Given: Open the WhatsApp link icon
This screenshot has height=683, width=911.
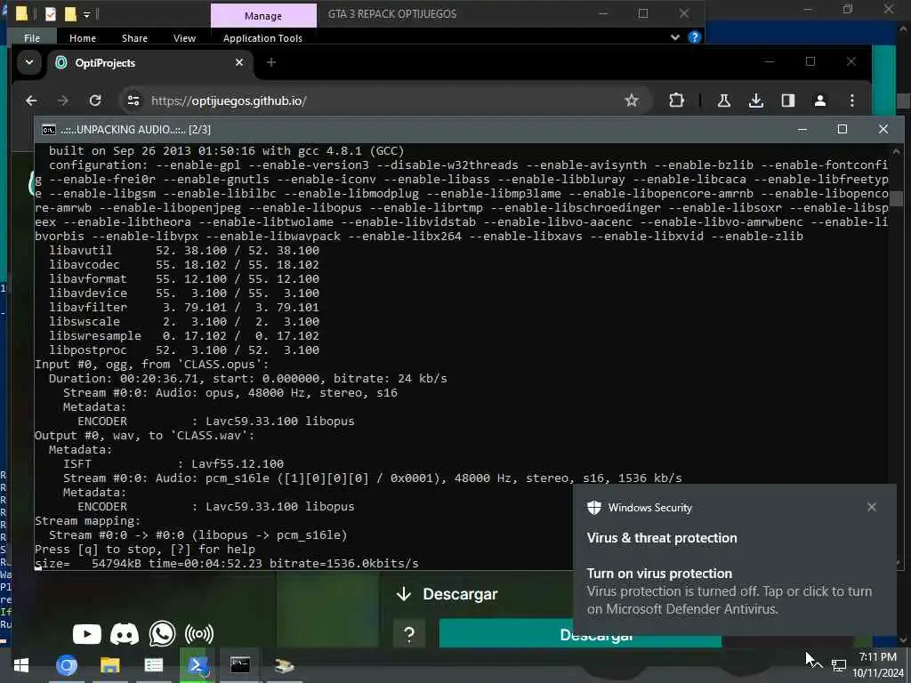Looking at the screenshot, I should tap(162, 633).
